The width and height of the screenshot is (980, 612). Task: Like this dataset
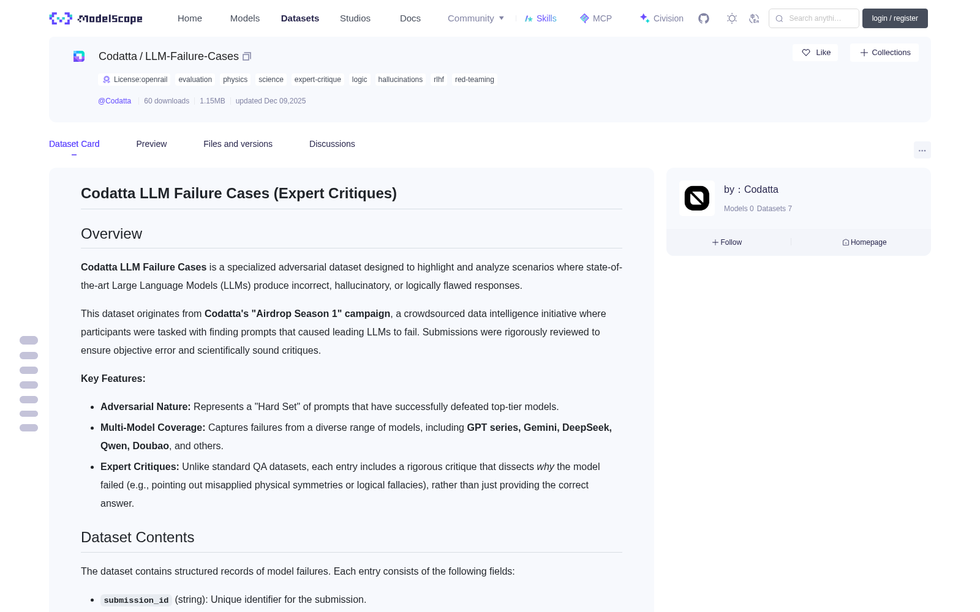click(x=815, y=53)
